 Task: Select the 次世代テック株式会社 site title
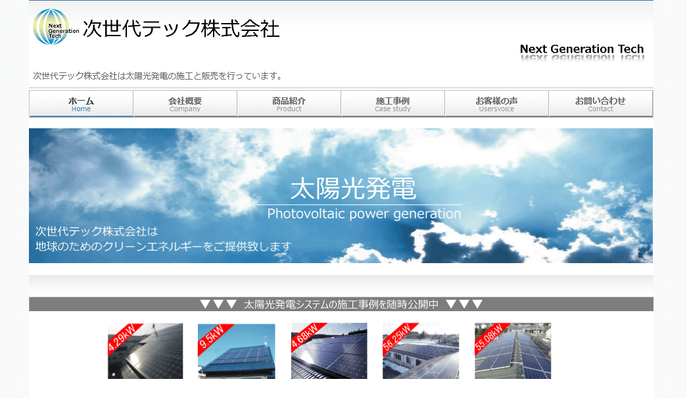182,29
